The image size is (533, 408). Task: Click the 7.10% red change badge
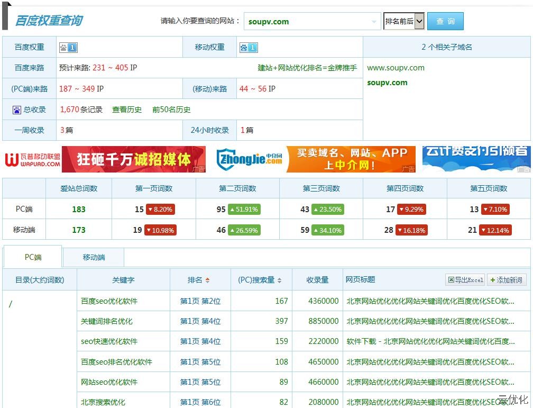click(495, 209)
